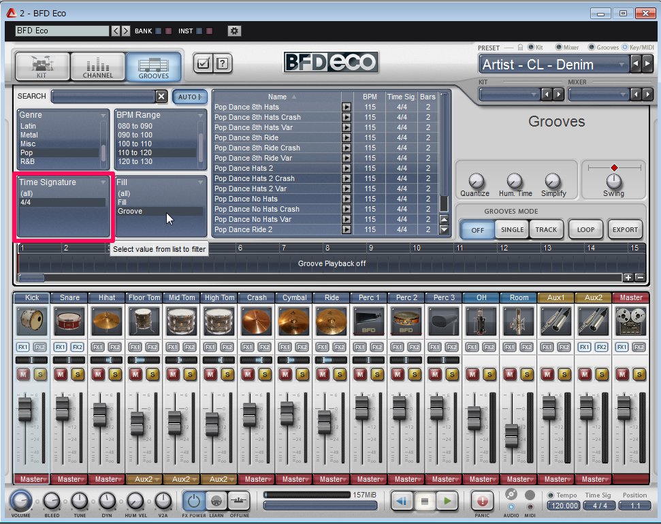Clear the search field with X
This screenshot has height=524, width=661.
pos(161,97)
